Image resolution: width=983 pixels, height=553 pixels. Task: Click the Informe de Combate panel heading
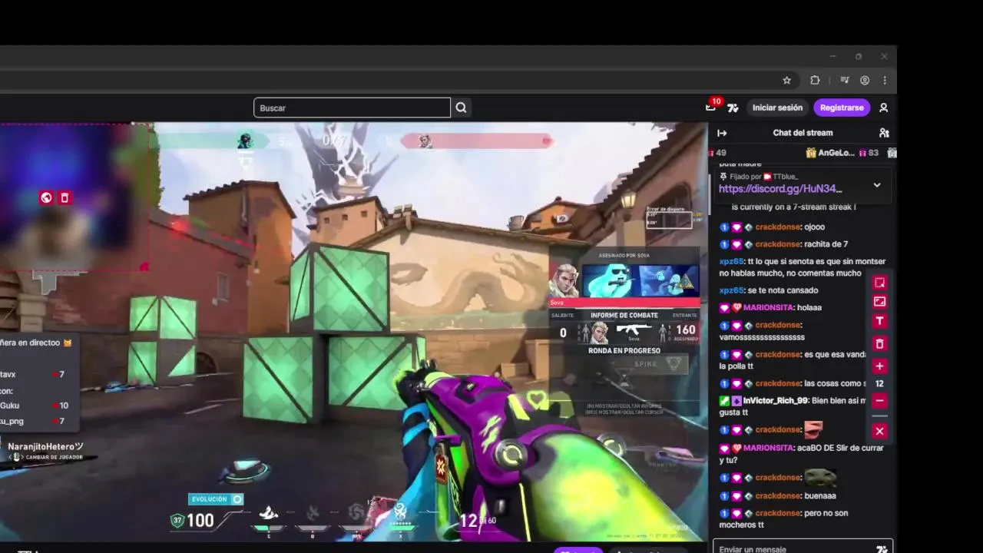pos(624,315)
